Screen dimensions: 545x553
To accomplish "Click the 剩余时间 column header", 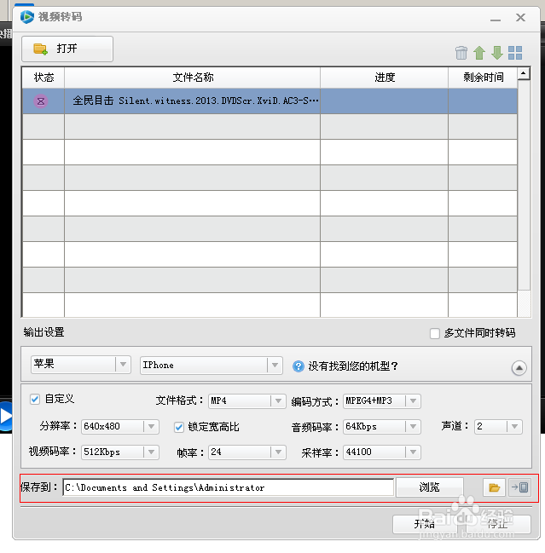I will [483, 78].
